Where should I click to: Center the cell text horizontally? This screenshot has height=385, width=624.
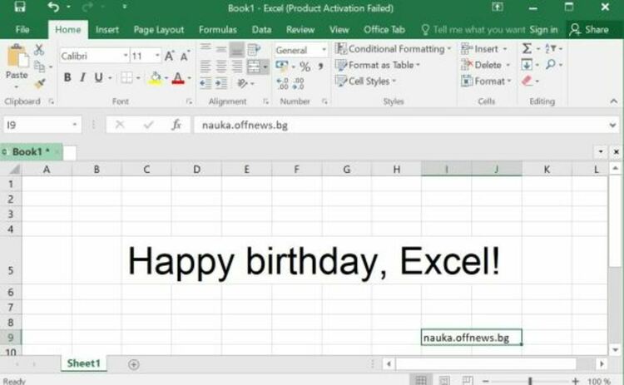(220, 67)
